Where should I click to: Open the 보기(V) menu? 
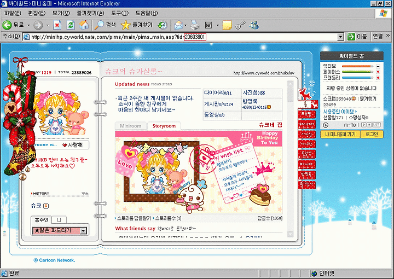click(61, 13)
